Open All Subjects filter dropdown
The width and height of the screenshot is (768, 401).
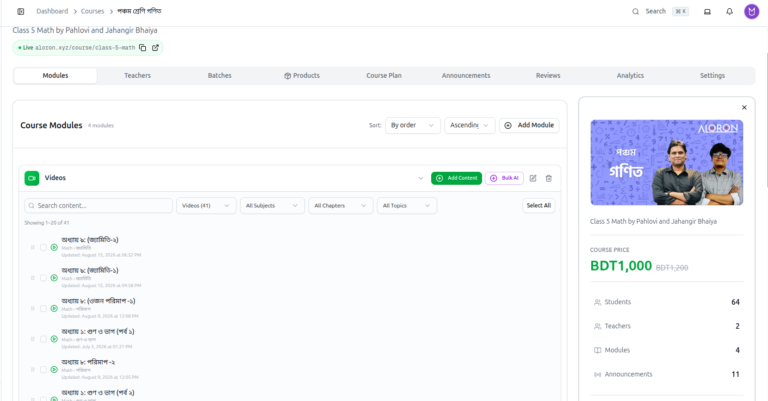click(x=272, y=206)
